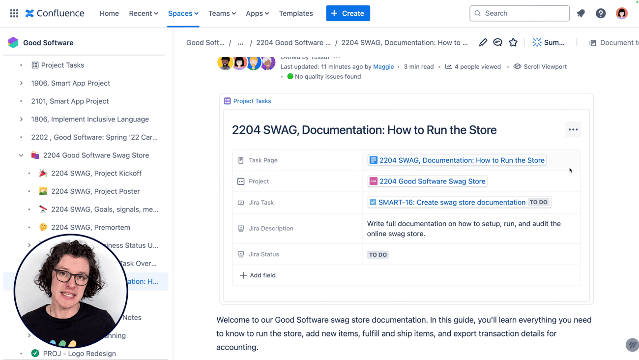This screenshot has height=360, width=639.
Task: Select 2204 SWAG, Project Poster page
Action: [95, 191]
